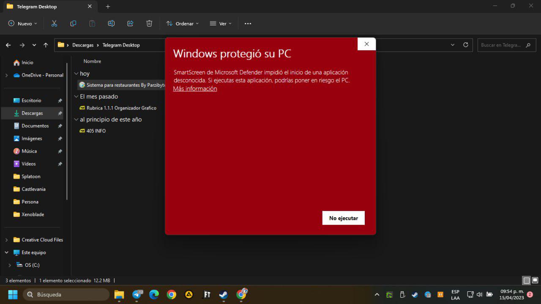Switch to large thumbnails view icon
The width and height of the screenshot is (541, 304).
click(x=535, y=281)
